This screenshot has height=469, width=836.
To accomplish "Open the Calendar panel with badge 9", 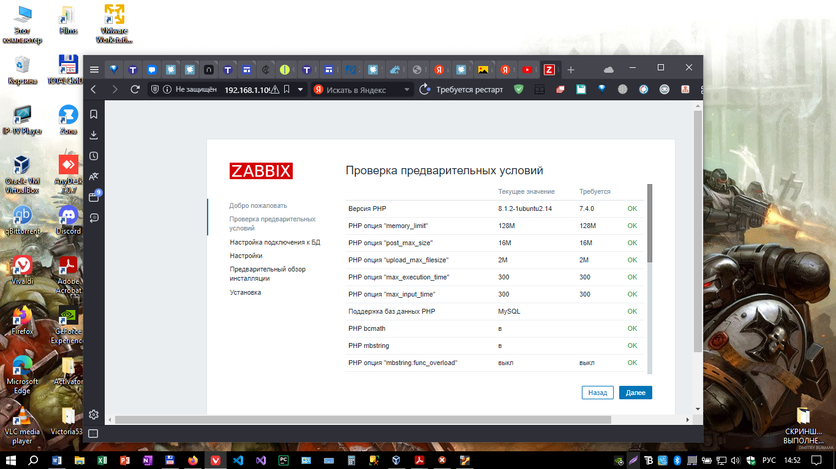I will pos(94,197).
